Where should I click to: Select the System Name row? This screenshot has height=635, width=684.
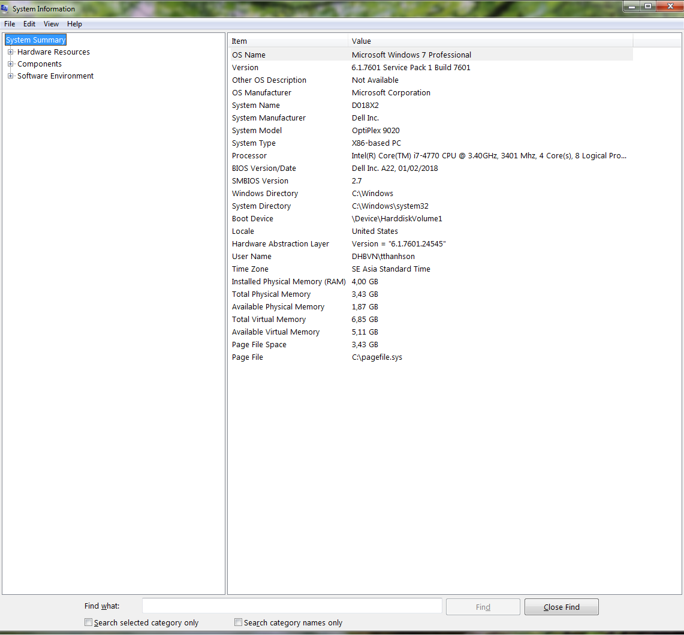pos(431,105)
